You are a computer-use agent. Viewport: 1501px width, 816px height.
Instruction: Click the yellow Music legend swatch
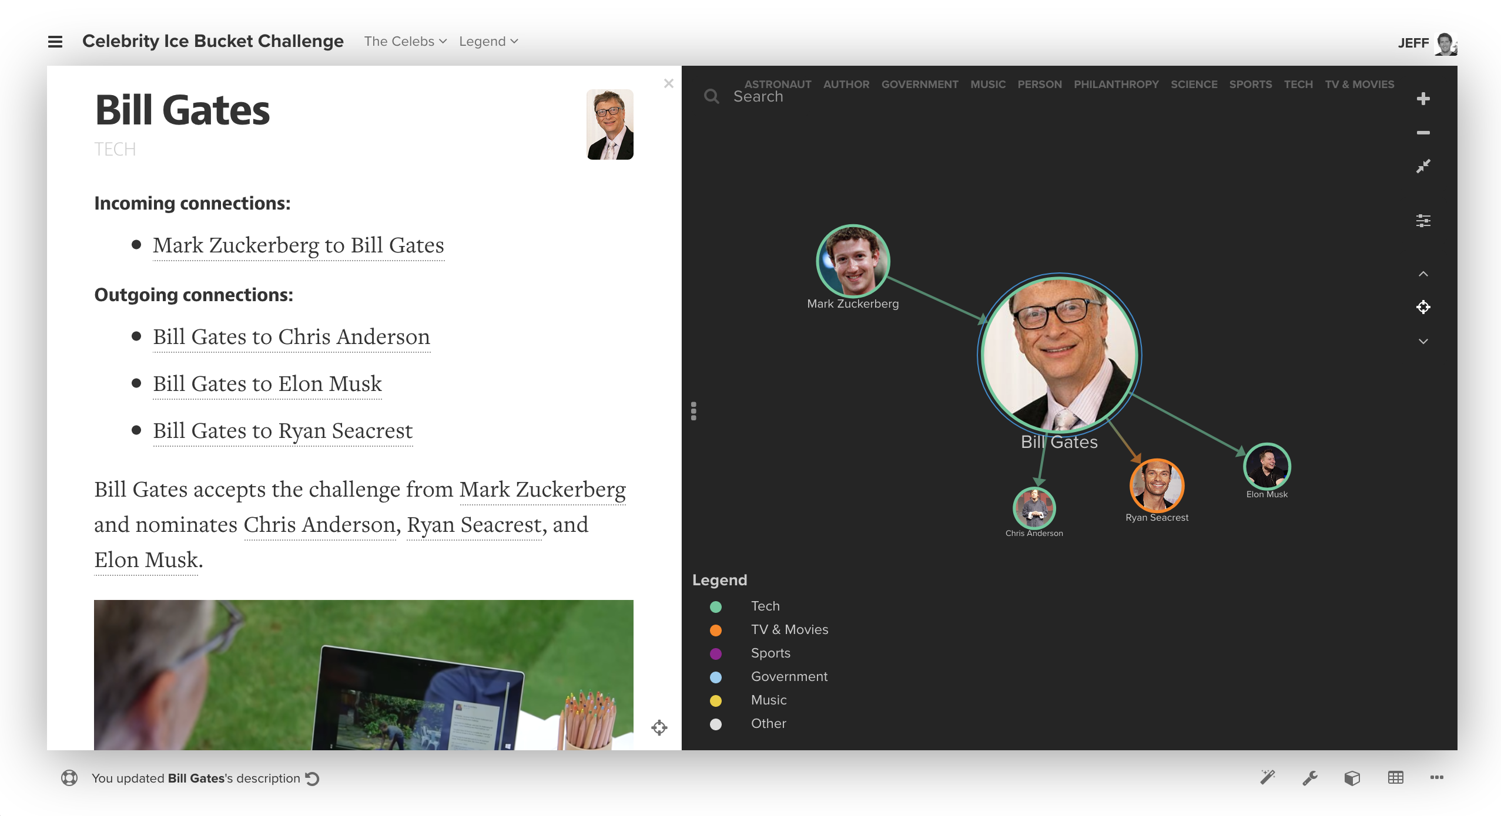coord(715,700)
